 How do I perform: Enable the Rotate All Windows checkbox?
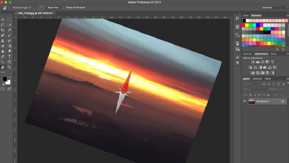(64, 7)
